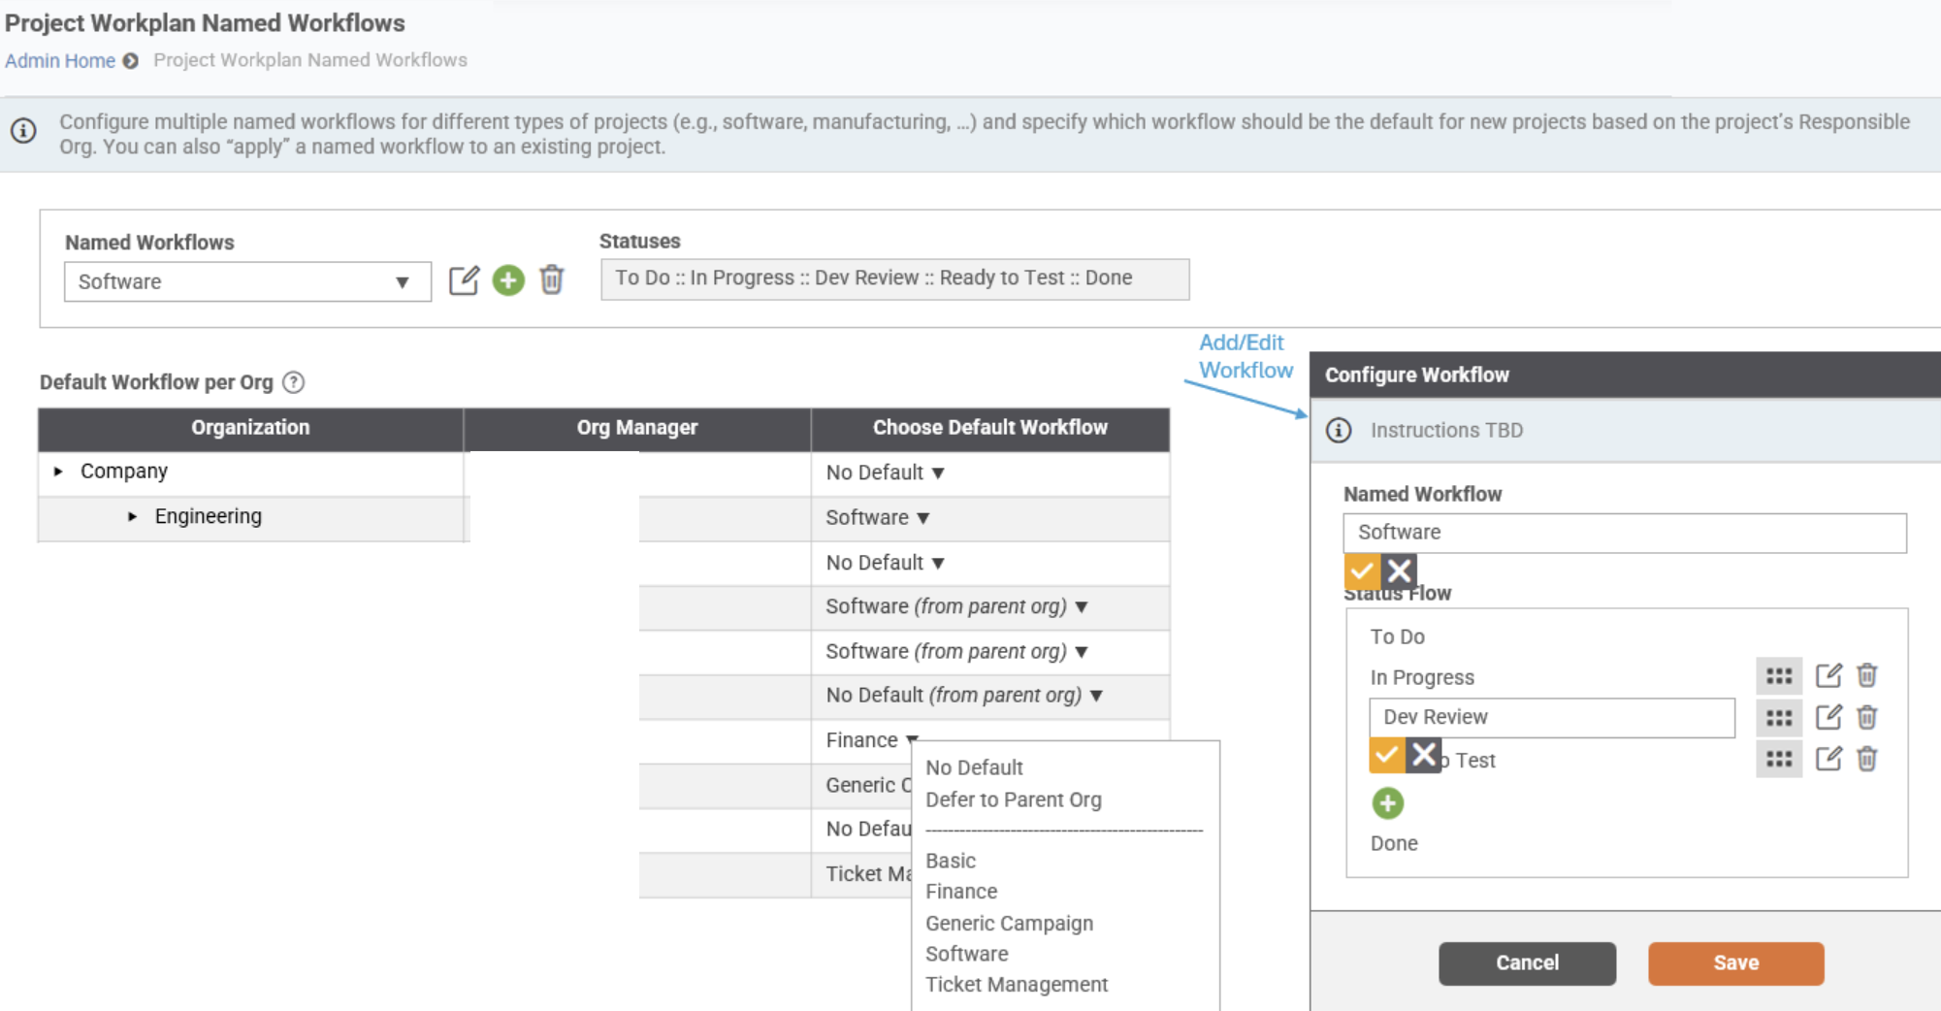Click the drag handle icon next to Dev Review
Viewport: 1941px width, 1011px height.
click(1779, 717)
